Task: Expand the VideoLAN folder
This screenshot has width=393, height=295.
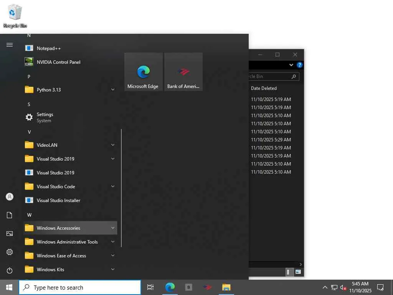Action: [x=70, y=145]
